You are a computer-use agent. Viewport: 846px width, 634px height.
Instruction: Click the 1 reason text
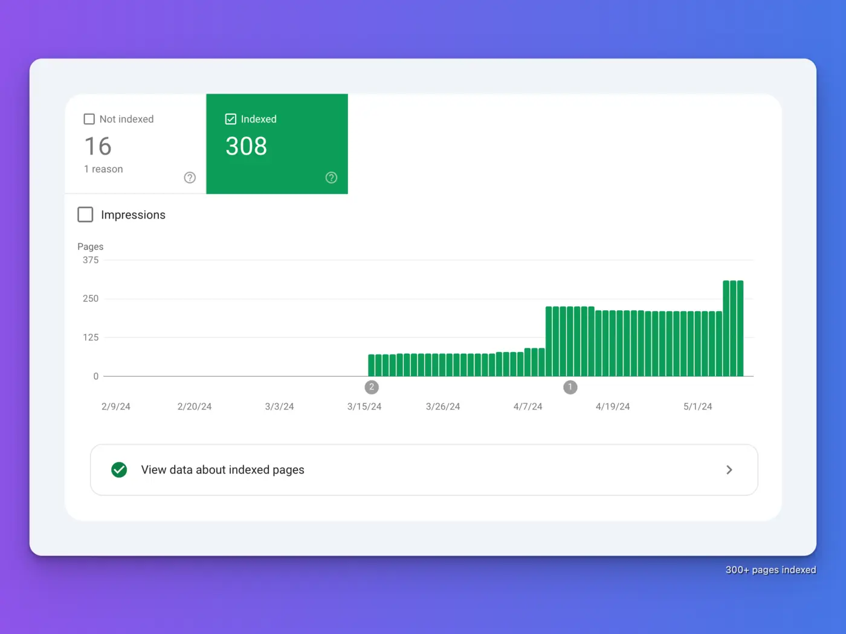(103, 169)
